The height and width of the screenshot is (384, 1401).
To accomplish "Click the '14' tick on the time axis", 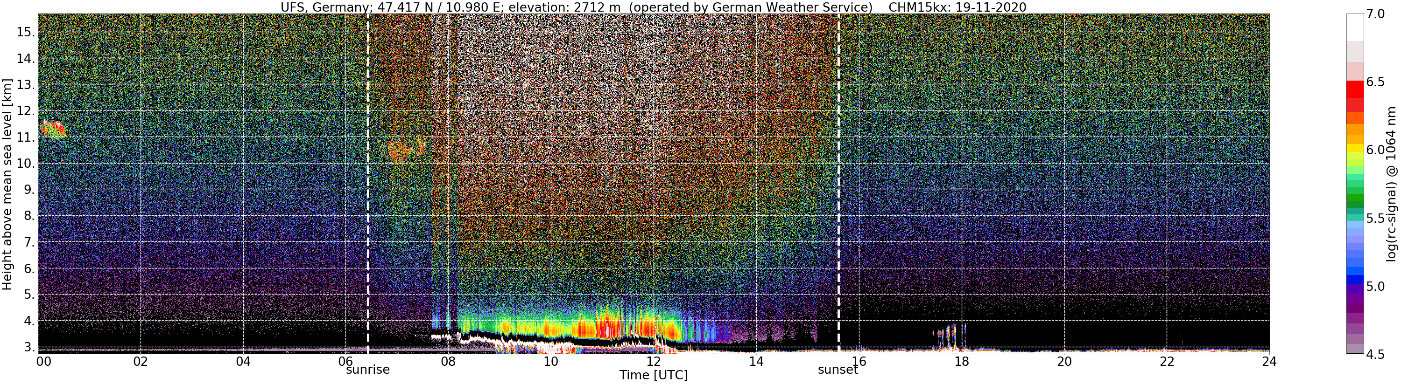I will pyautogui.click(x=756, y=361).
